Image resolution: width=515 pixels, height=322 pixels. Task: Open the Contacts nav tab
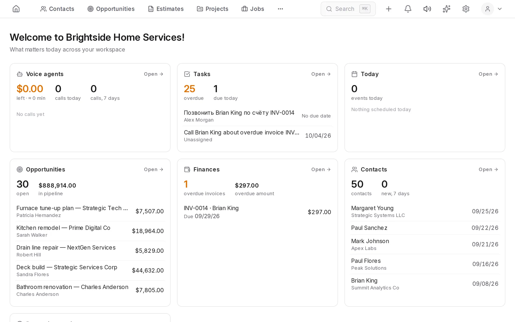coord(57,9)
